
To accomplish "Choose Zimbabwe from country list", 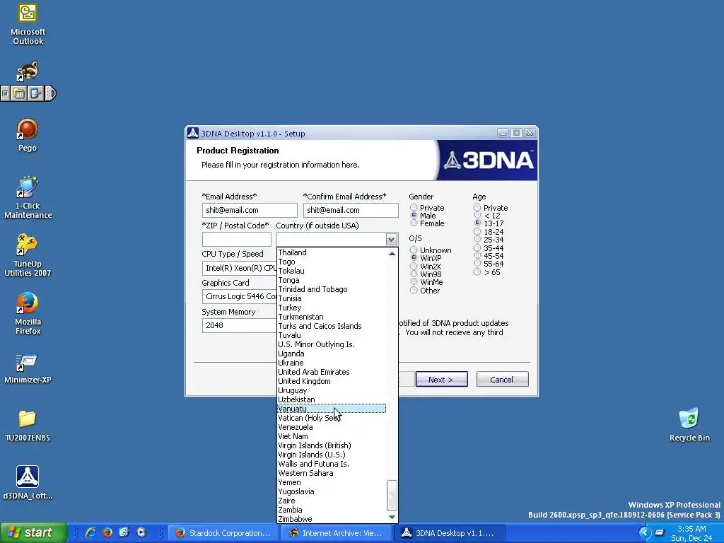I will point(332,519).
